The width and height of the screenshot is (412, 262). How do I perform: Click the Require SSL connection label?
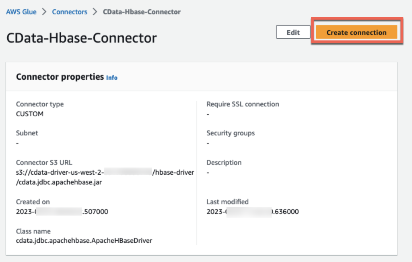click(x=243, y=104)
